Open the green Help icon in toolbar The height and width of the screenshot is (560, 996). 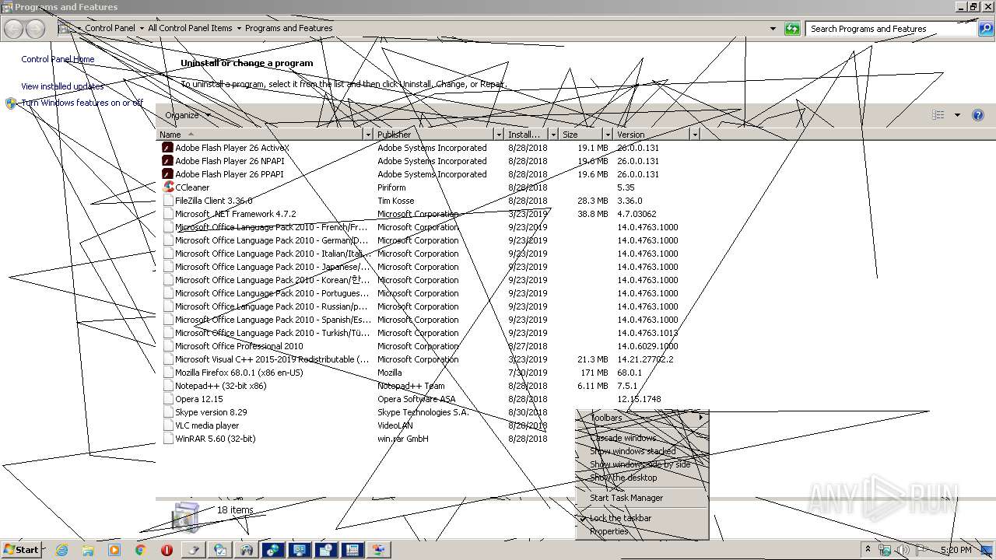[978, 115]
